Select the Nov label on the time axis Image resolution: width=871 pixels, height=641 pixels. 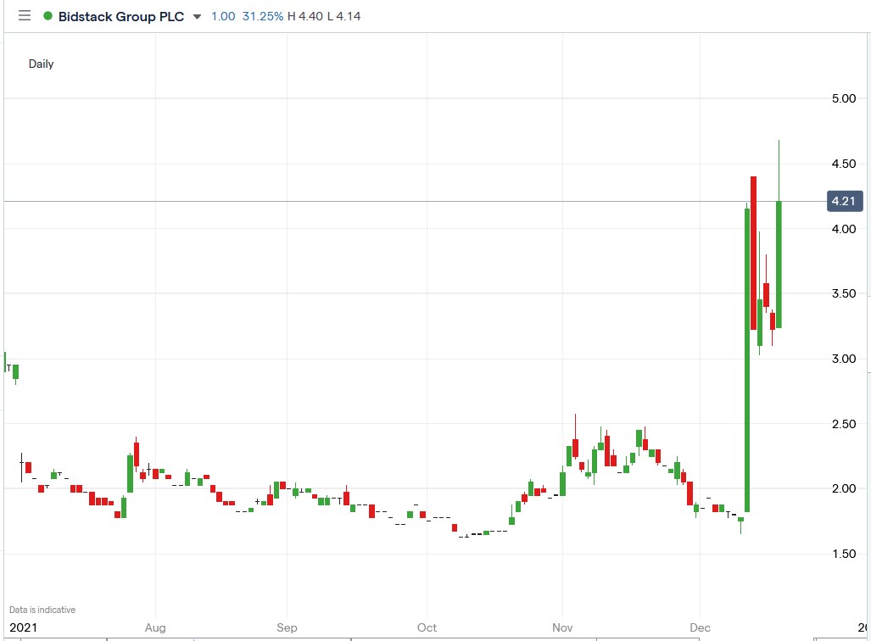click(x=562, y=627)
